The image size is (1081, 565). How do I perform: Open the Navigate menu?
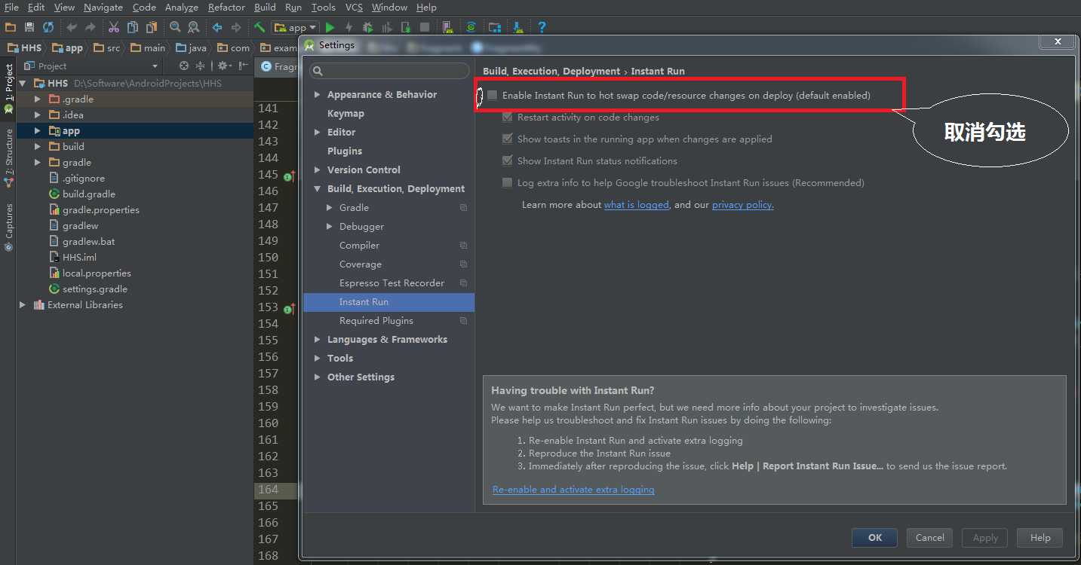tap(103, 7)
